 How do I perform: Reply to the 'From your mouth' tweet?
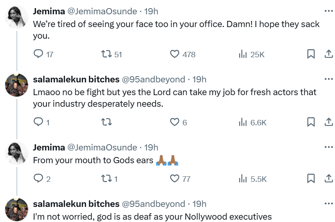tap(38, 178)
